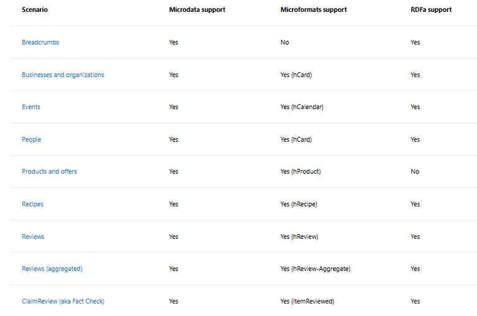
Task: Go to the Products and offers link
Action: pyautogui.click(x=49, y=172)
